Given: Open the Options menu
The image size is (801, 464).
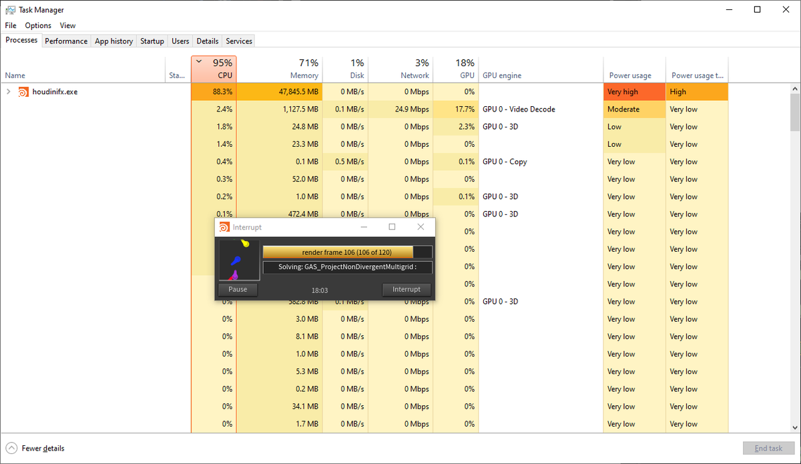Looking at the screenshot, I should click(38, 25).
